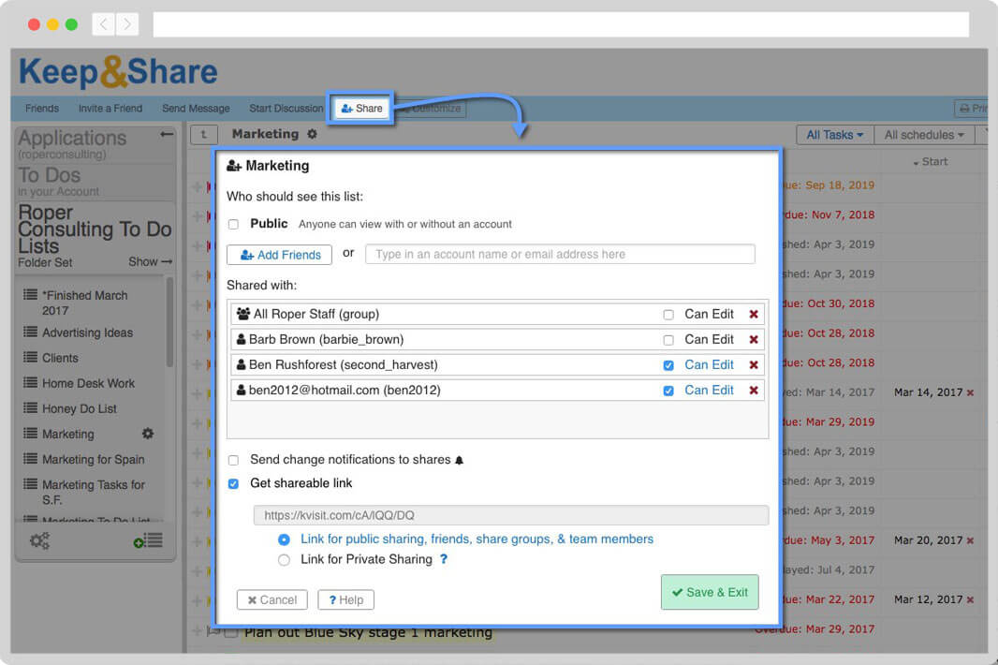The width and height of the screenshot is (998, 665).
Task: Allow All Roper Staff to edit
Action: [668, 315]
